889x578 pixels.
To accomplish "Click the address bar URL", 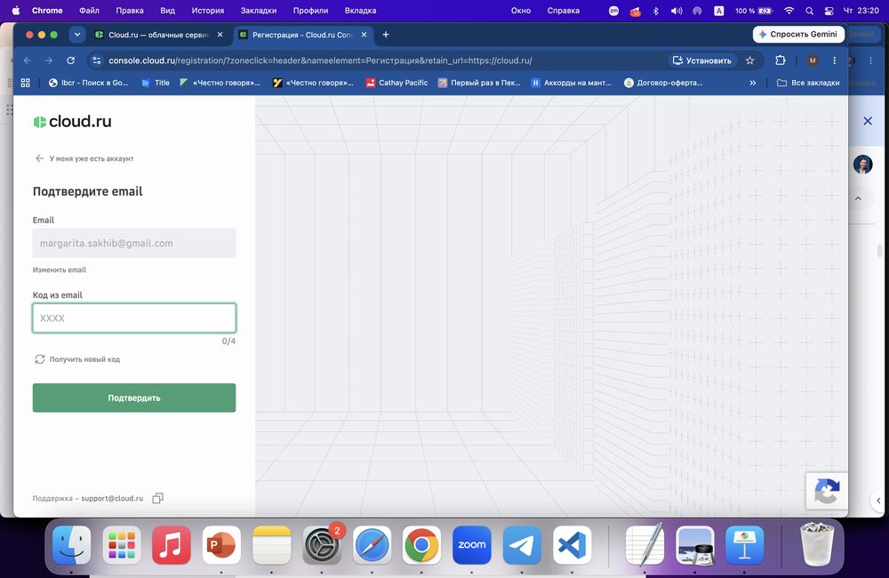I will (320, 60).
